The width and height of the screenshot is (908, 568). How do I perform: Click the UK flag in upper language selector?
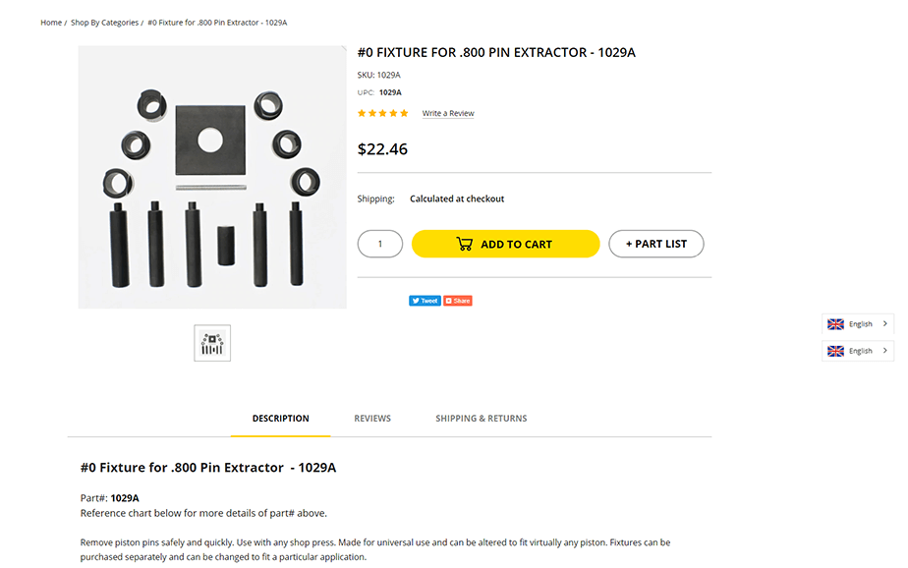(x=835, y=324)
